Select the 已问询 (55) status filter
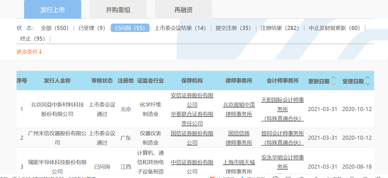 (130, 28)
